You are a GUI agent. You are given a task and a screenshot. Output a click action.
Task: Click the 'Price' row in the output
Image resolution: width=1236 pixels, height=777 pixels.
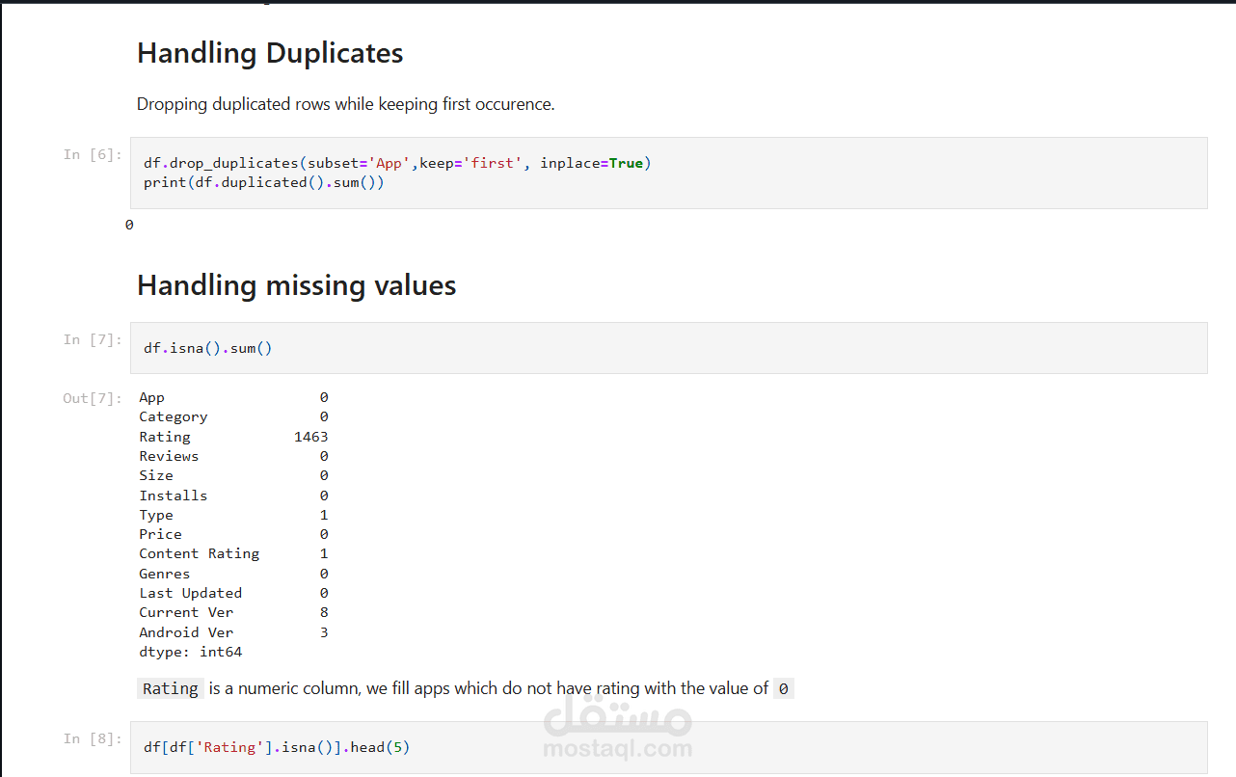pos(233,534)
